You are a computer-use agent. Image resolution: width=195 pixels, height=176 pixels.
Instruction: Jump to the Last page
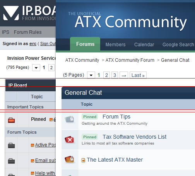[x=138, y=75]
